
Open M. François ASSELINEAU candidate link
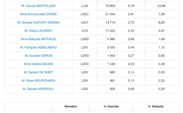38,47
